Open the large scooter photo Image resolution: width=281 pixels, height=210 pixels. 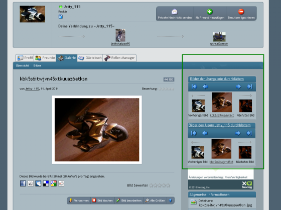(x=97, y=129)
